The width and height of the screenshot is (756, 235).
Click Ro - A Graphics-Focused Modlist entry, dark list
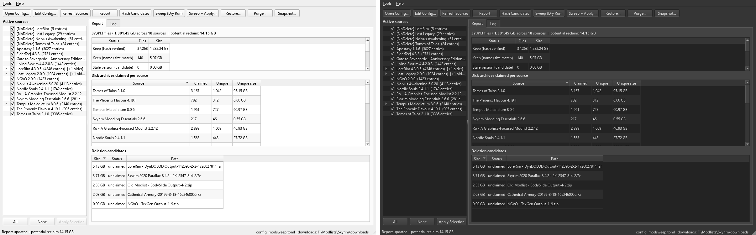click(431, 94)
